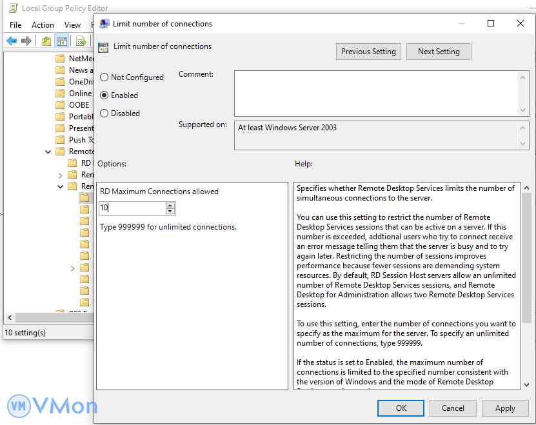Select the Not Configured radio button

(x=104, y=77)
